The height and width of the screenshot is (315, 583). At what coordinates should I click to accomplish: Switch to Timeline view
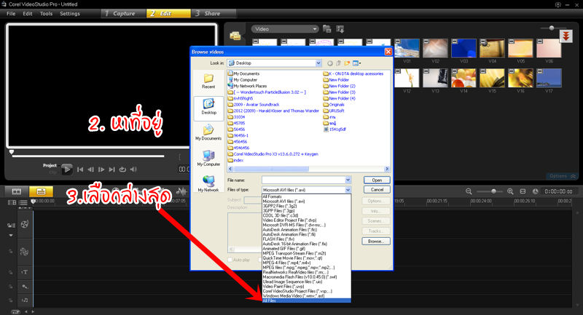tap(42, 191)
